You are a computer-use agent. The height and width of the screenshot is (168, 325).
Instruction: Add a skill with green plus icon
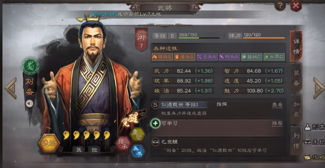coord(156,124)
